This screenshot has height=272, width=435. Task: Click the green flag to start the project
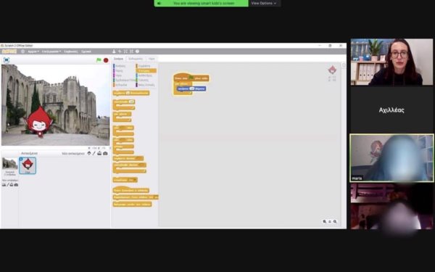[x=99, y=60]
